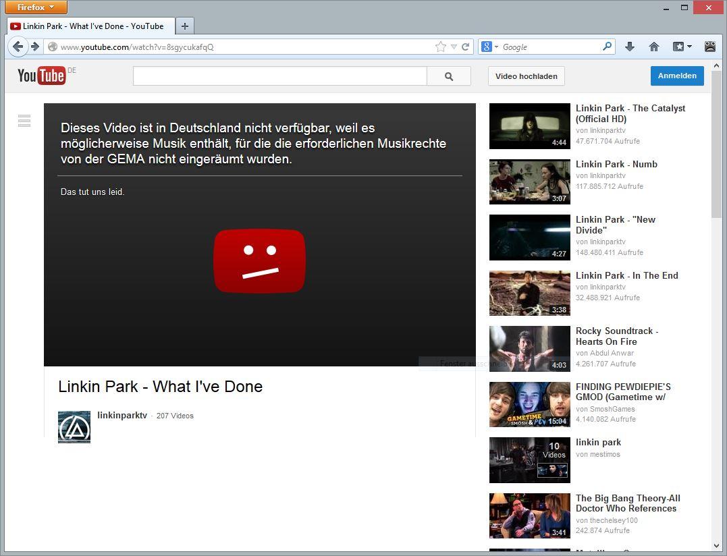
Task: Click the PewDiePie GMOD video thumbnail
Action: point(530,404)
